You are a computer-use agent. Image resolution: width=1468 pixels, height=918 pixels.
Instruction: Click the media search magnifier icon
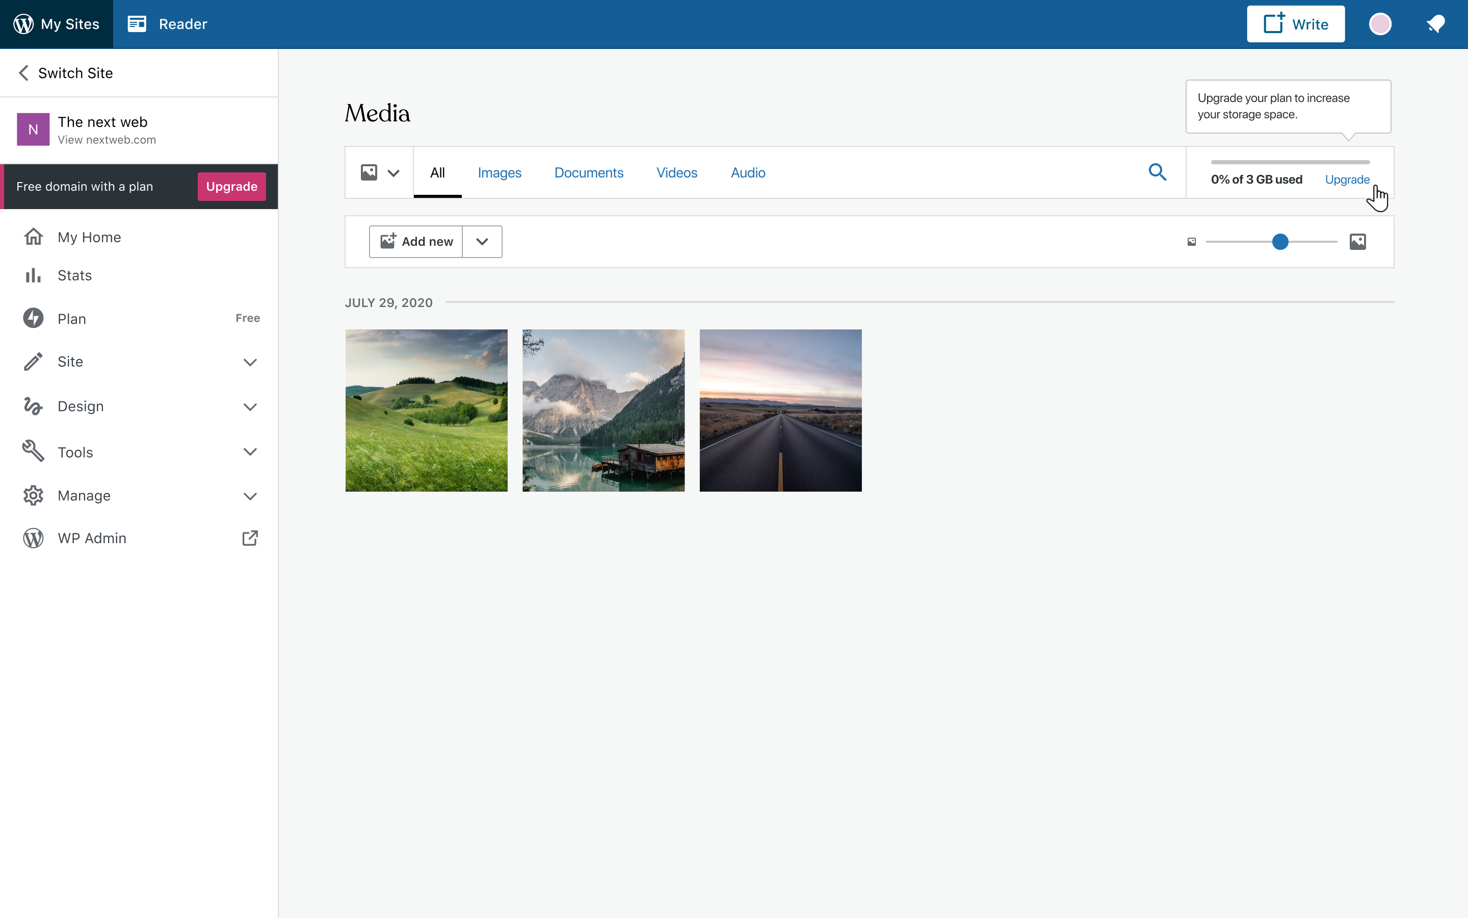point(1157,172)
